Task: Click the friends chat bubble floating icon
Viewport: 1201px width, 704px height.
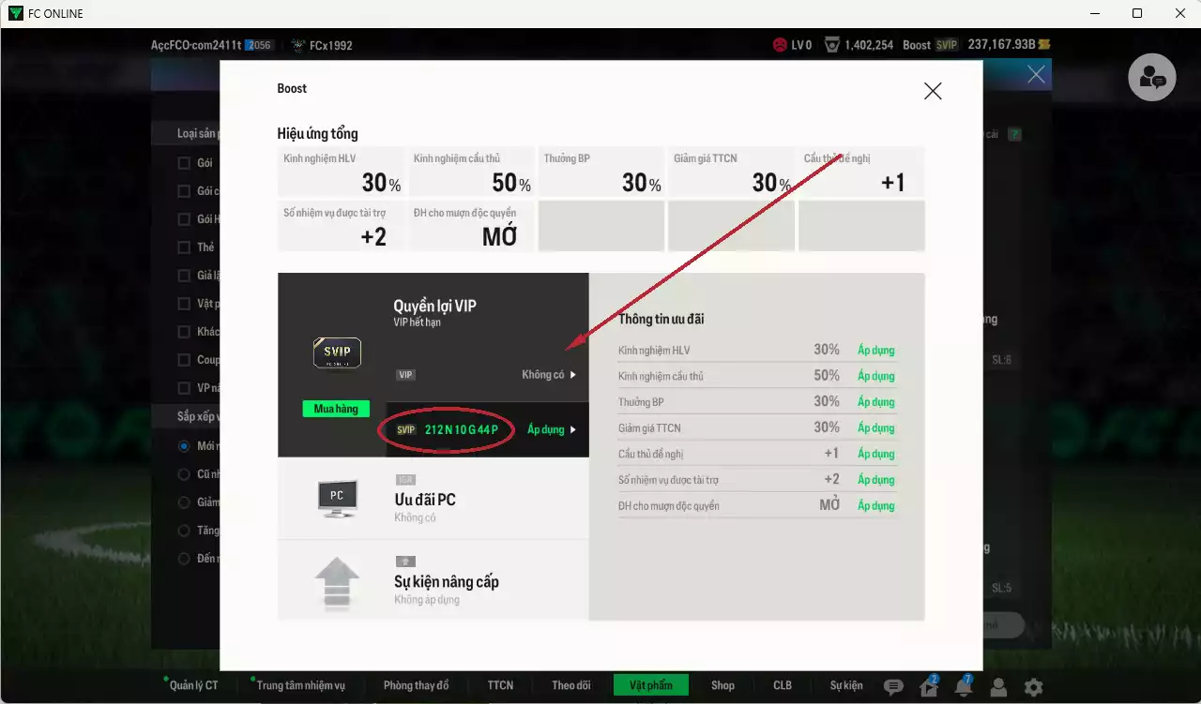Action: tap(1151, 79)
